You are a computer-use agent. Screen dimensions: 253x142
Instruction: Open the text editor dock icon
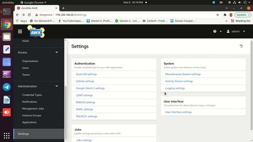(7, 49)
